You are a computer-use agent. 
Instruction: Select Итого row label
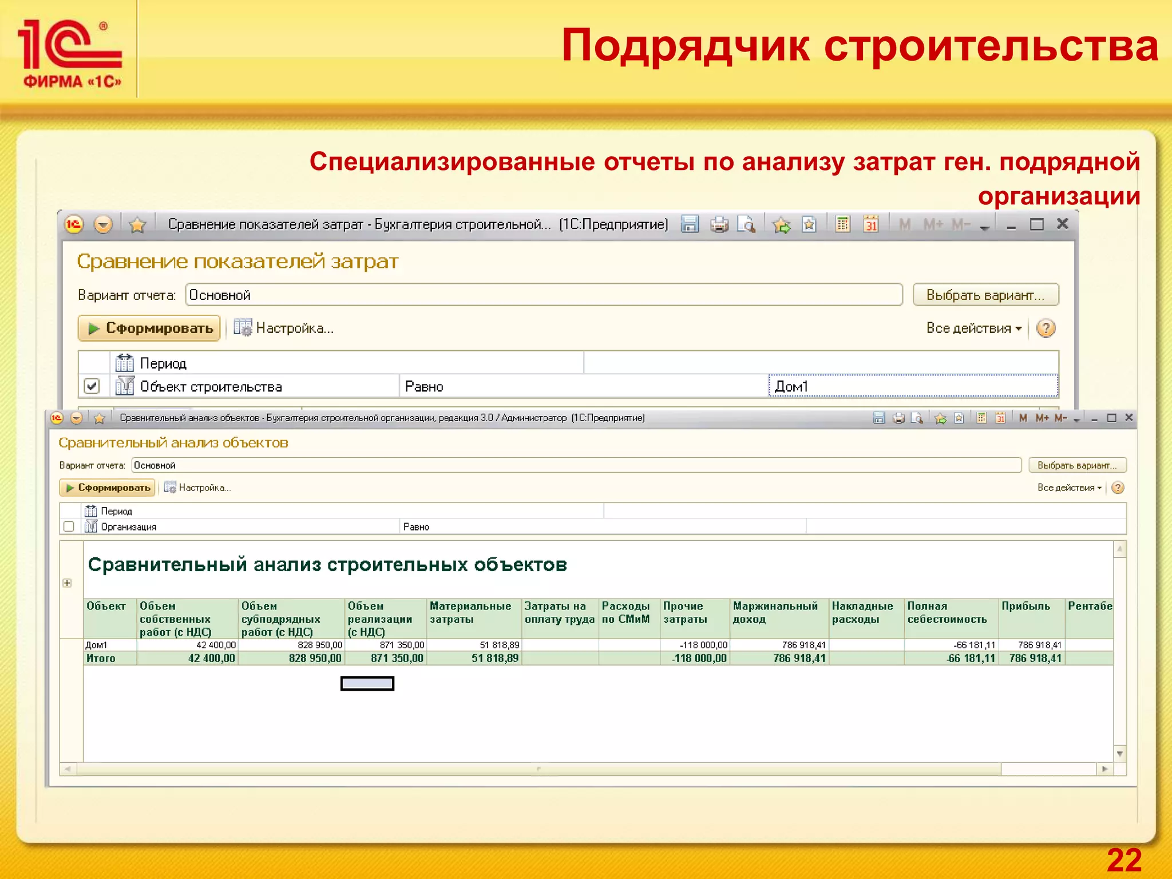click(110, 658)
